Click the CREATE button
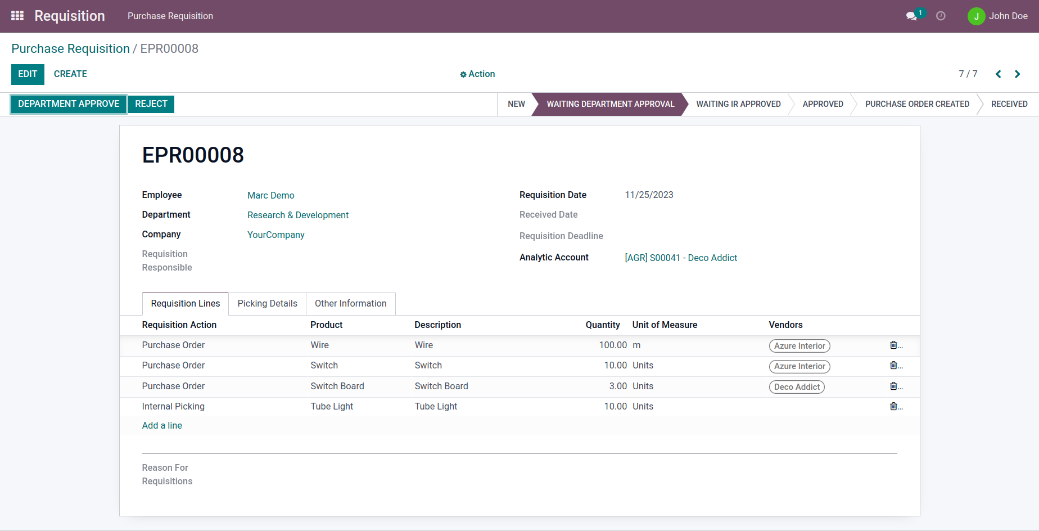 tap(70, 74)
